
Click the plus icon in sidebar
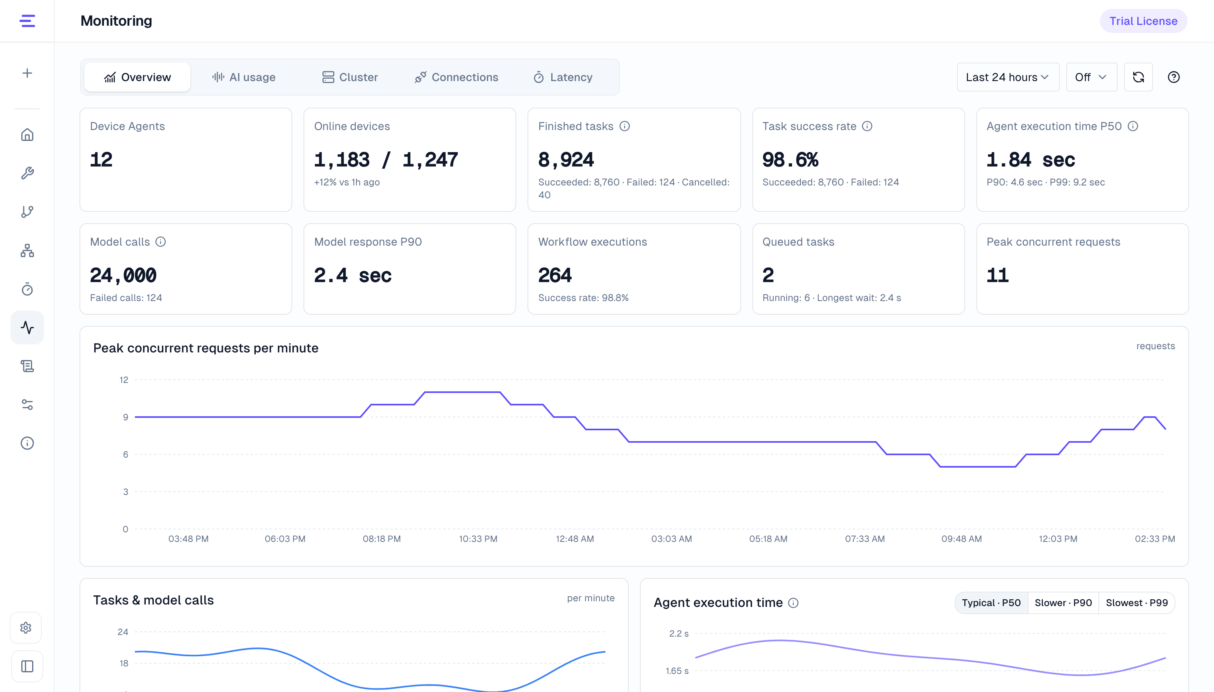[x=27, y=73]
